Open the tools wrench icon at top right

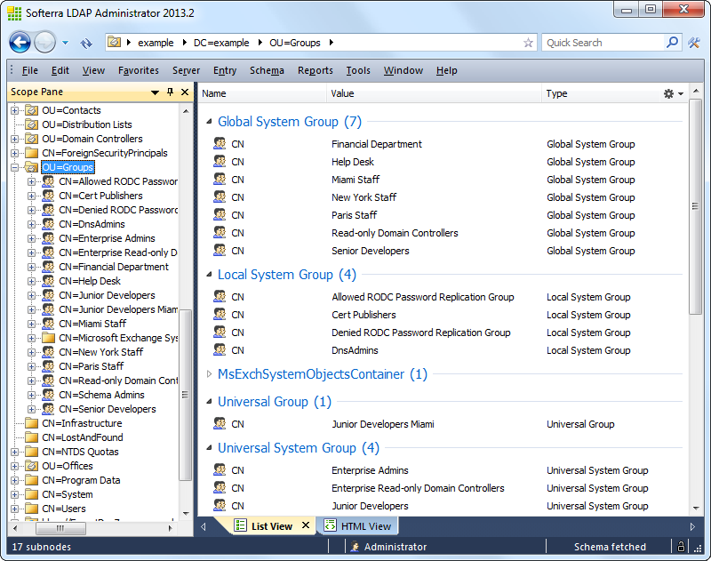(x=694, y=43)
